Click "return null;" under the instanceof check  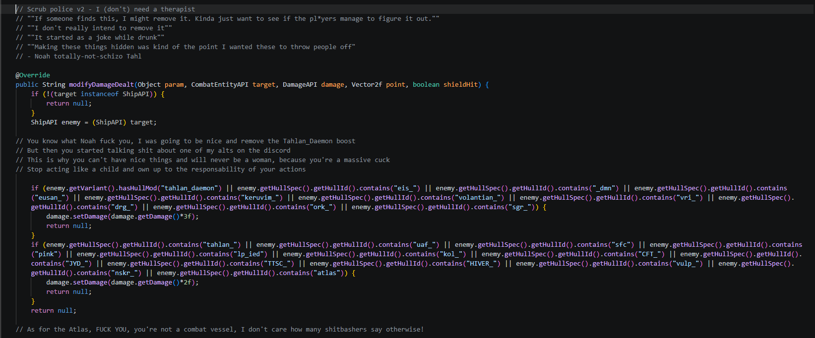point(69,103)
